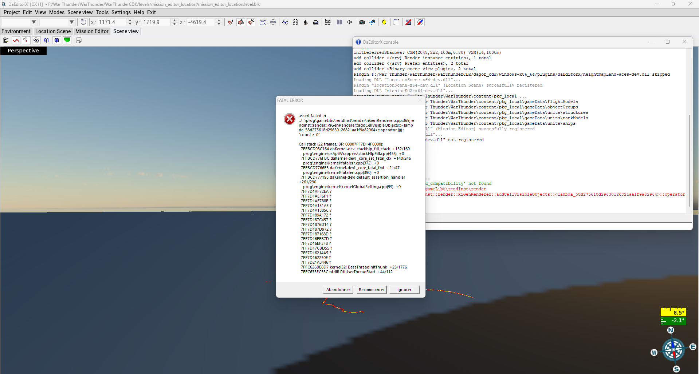The width and height of the screenshot is (699, 374).
Task: Open the first empty toolbar dropdown
Action: [x=19, y=22]
